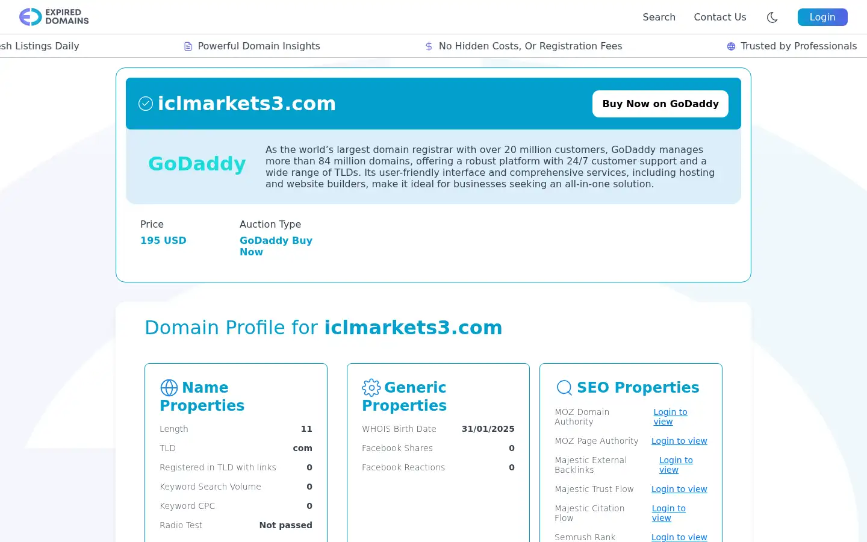Viewport: 867px width, 542px height.
Task: Click the globe icon beside Trusted by Professionals
Action: pos(731,46)
